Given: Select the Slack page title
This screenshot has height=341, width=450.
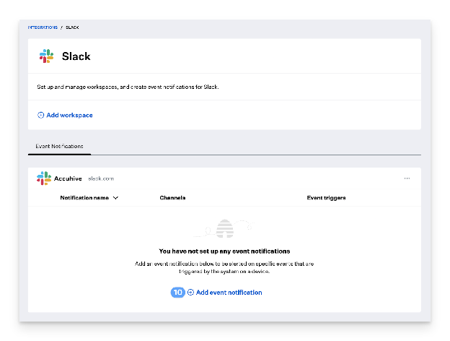Looking at the screenshot, I should (x=76, y=56).
